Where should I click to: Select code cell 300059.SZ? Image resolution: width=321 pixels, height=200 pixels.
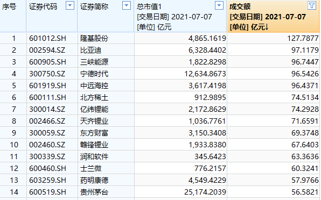(x=52, y=133)
